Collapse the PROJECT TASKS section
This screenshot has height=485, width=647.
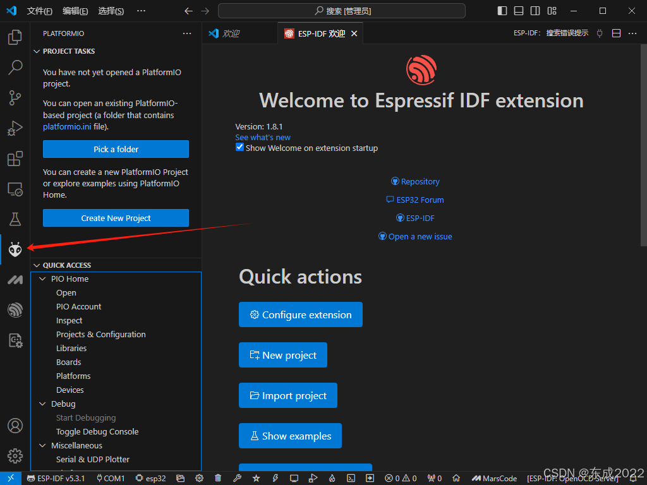point(37,51)
